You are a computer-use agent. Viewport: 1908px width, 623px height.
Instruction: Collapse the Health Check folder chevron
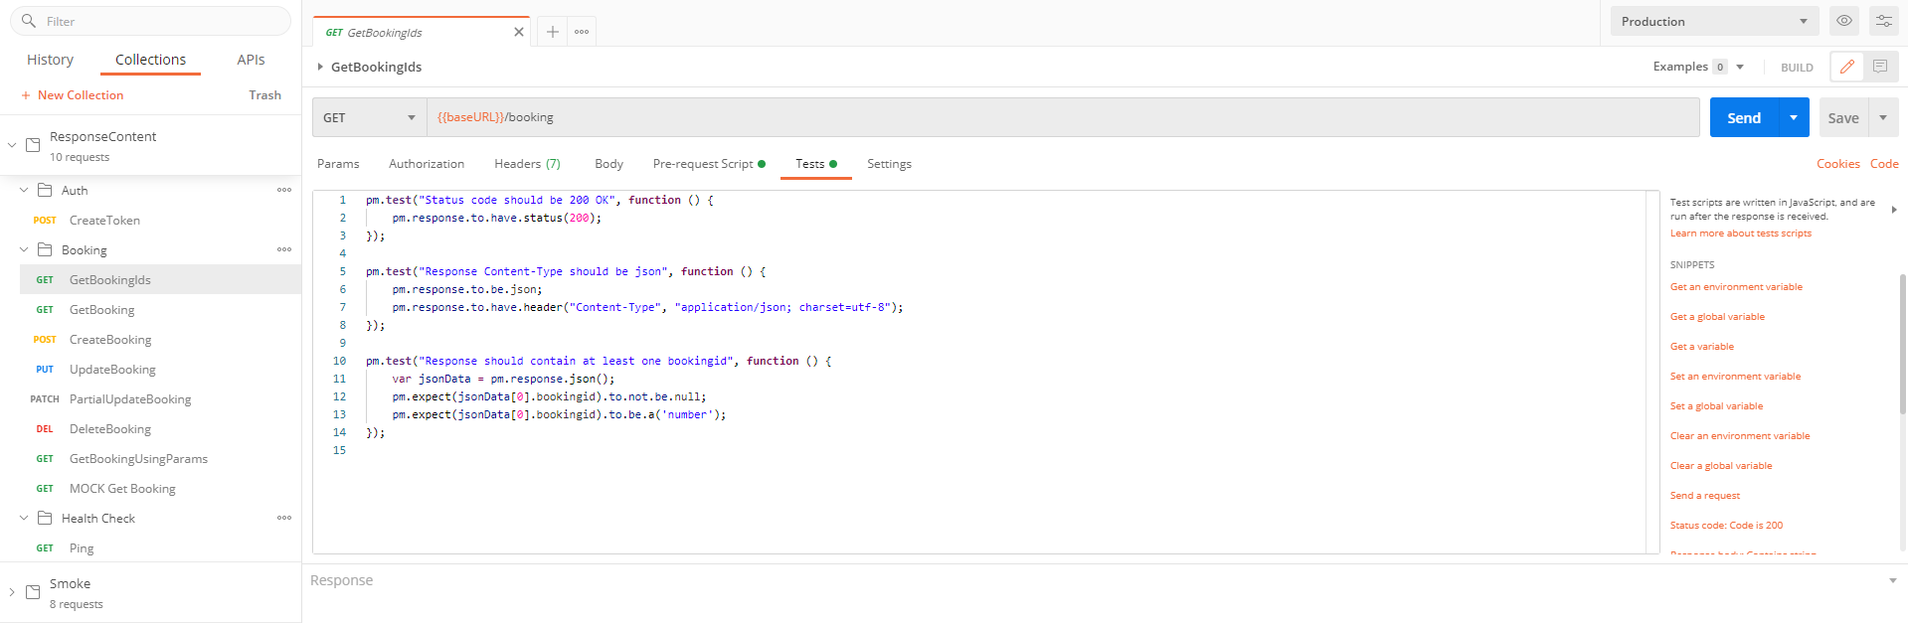24,518
